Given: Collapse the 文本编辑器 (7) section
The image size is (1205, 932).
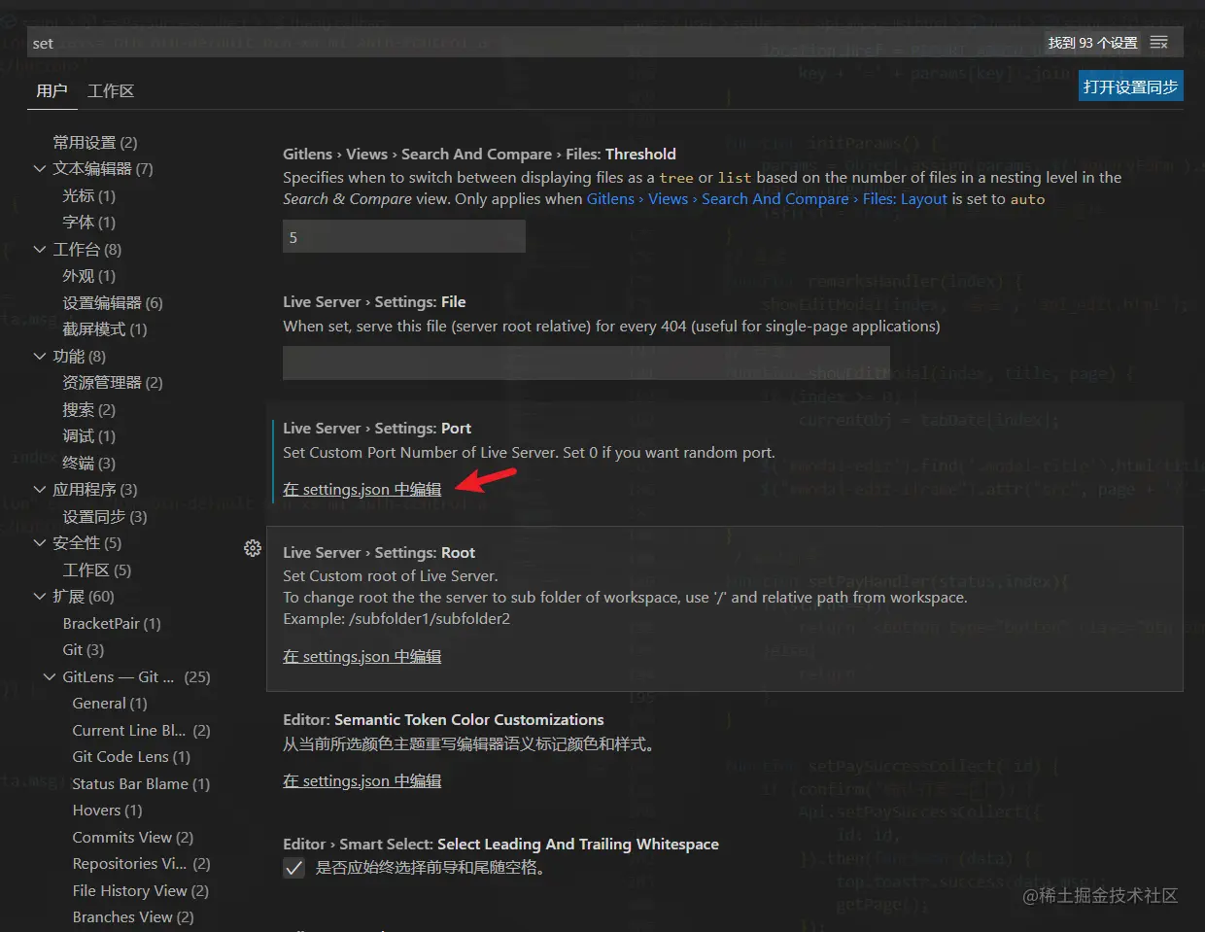Looking at the screenshot, I should (40, 168).
